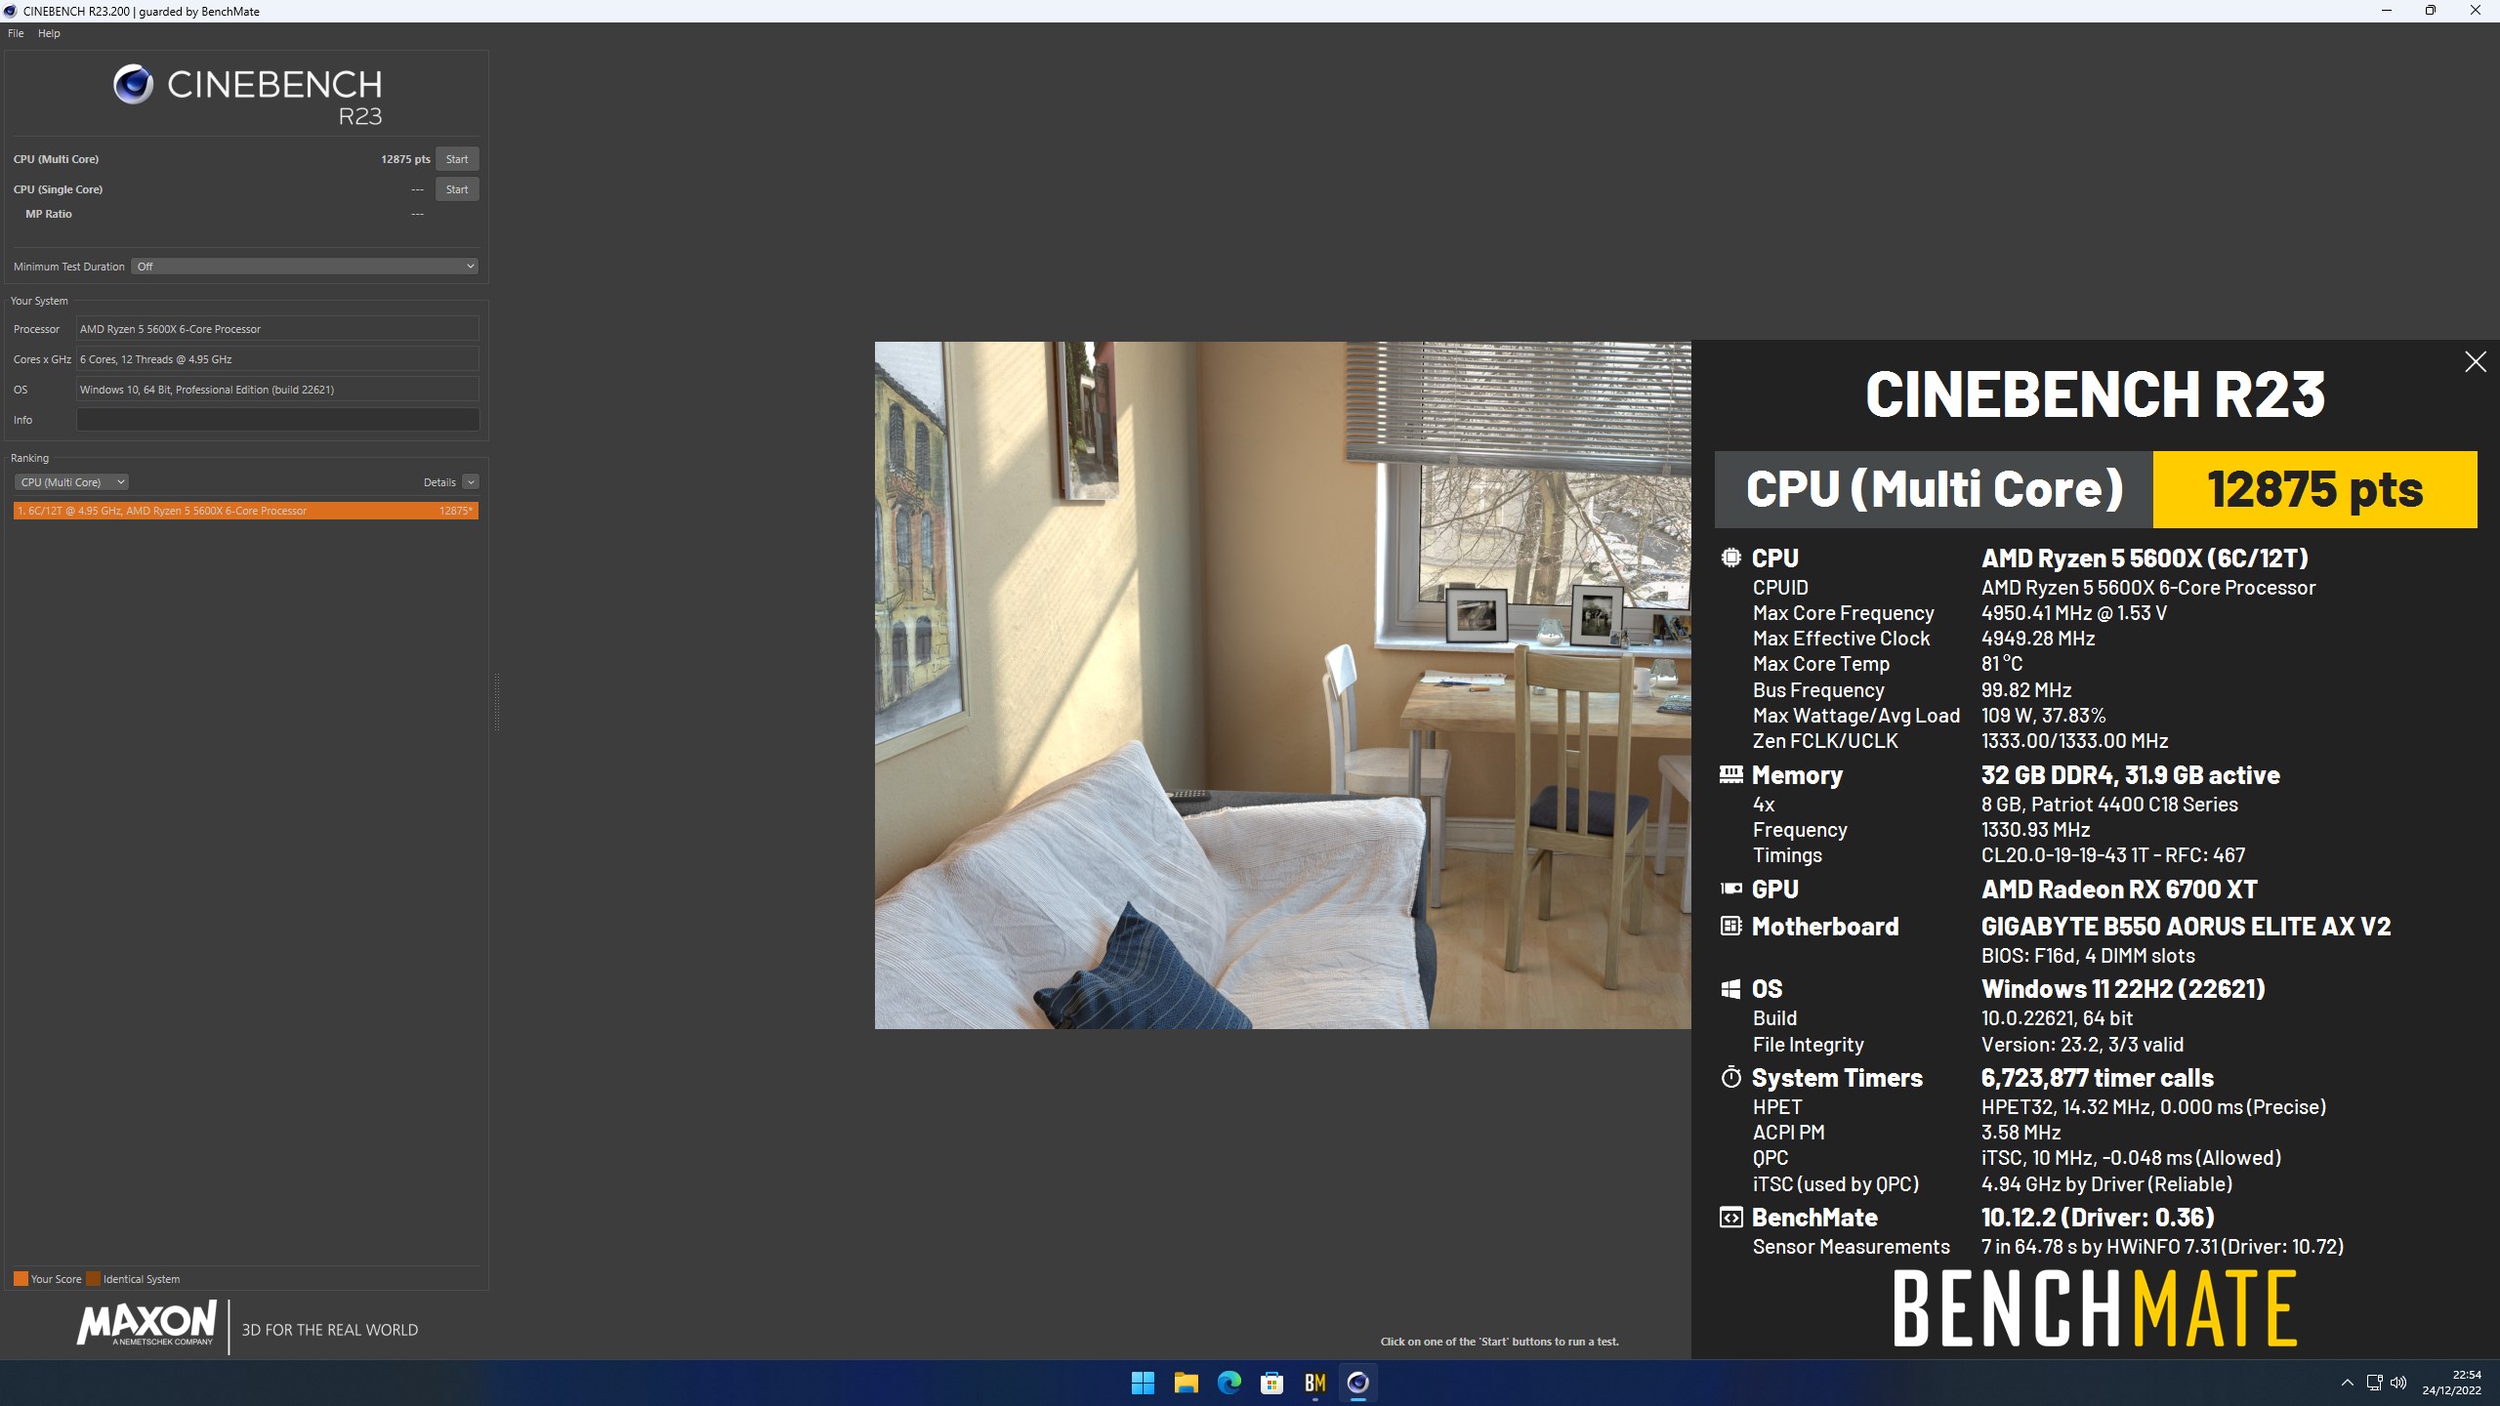
Task: Click the Identical System legend swatch
Action: tap(93, 1279)
